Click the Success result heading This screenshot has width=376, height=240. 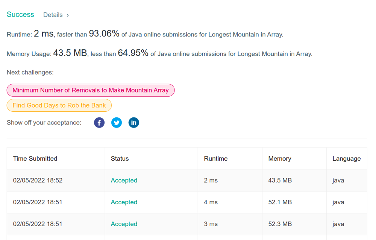point(20,15)
